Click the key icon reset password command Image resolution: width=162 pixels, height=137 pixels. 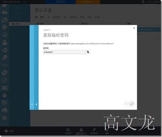point(94,131)
